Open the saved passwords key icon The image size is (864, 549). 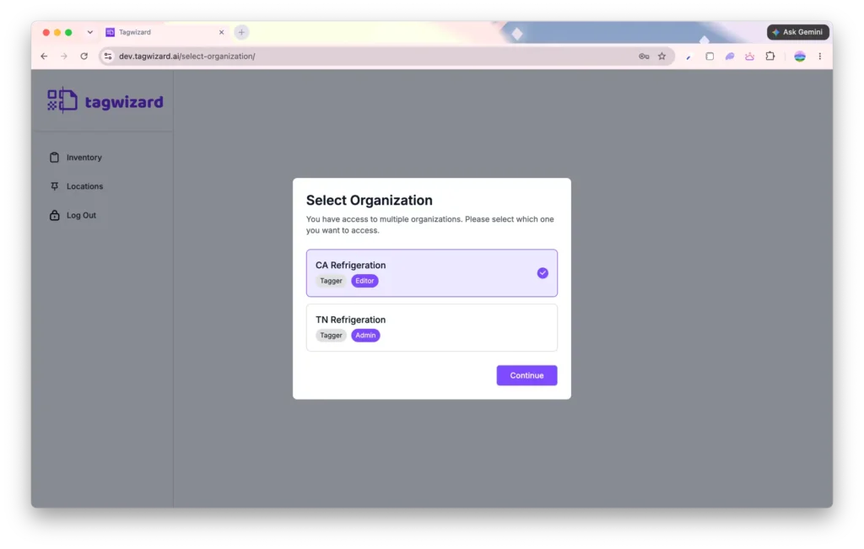[x=644, y=57]
